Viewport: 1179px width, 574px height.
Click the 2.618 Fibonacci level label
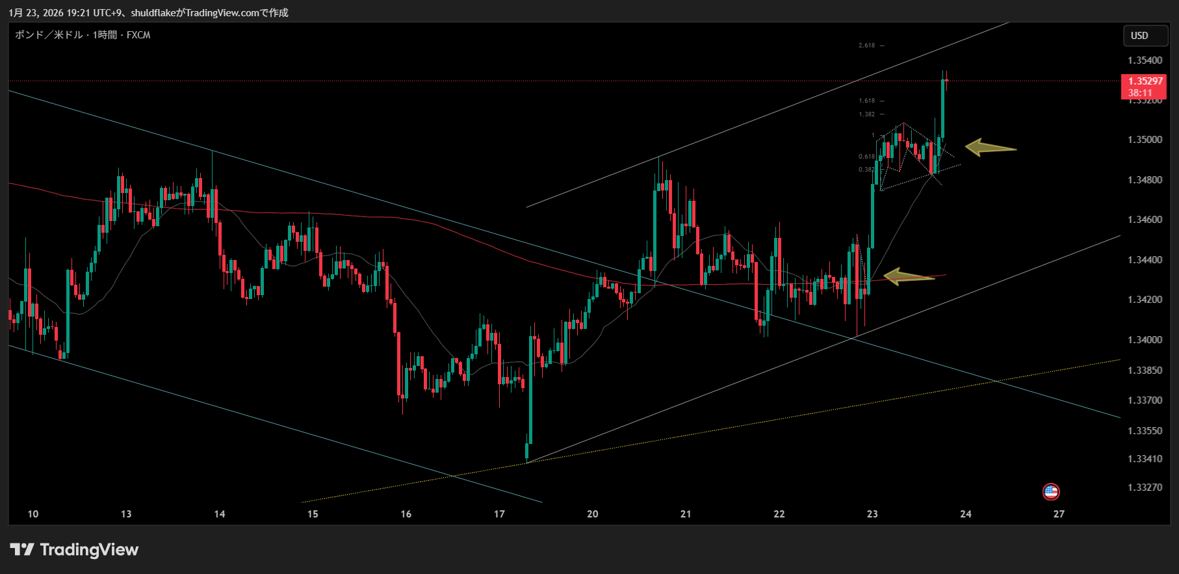pyautogui.click(x=866, y=46)
